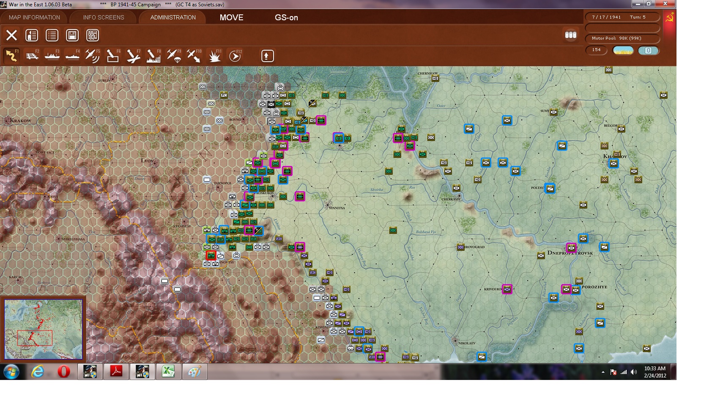The image size is (723, 407).
Task: Activate the F9 air transport parachute icon
Action: (x=174, y=56)
